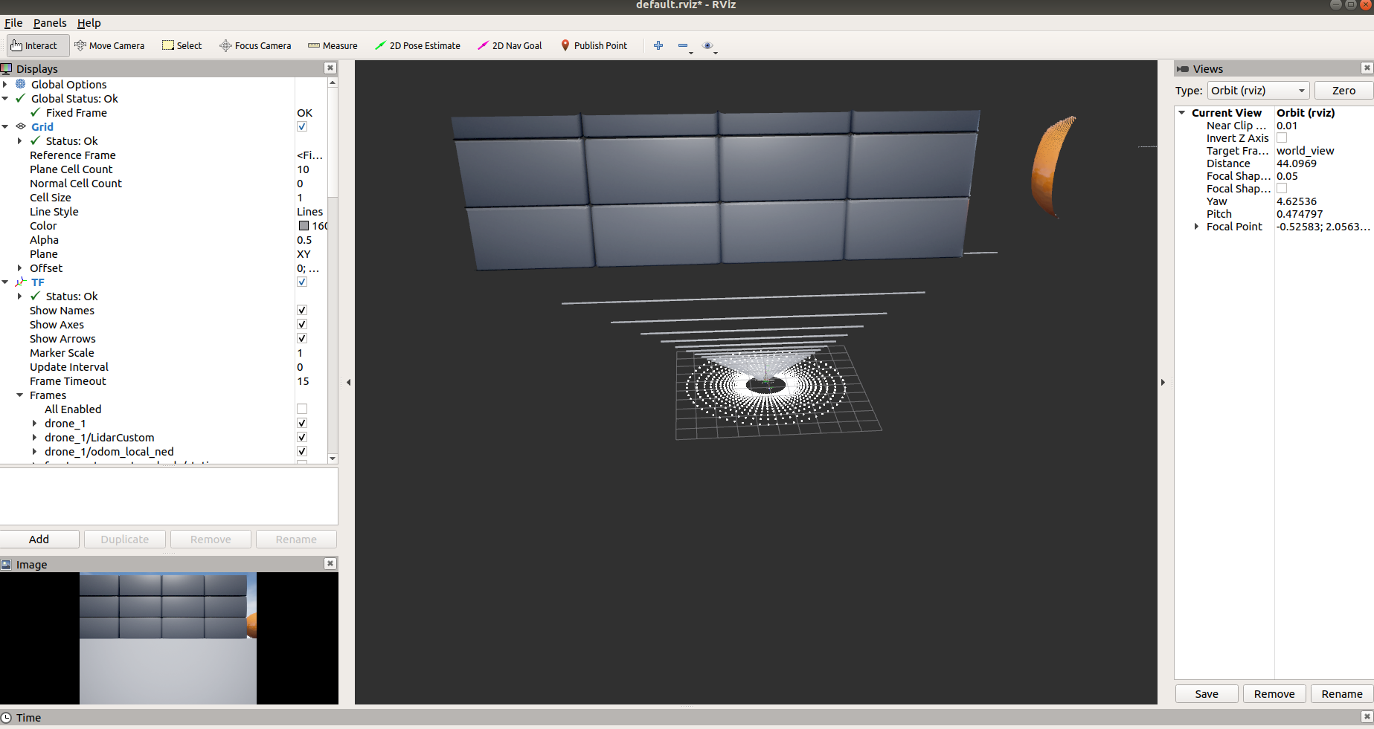This screenshot has width=1374, height=729.
Task: Click the Time panel clock icon
Action: click(7, 717)
